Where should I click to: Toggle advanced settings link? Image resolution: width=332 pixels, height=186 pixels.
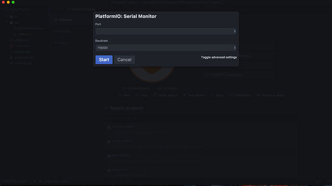point(219,57)
